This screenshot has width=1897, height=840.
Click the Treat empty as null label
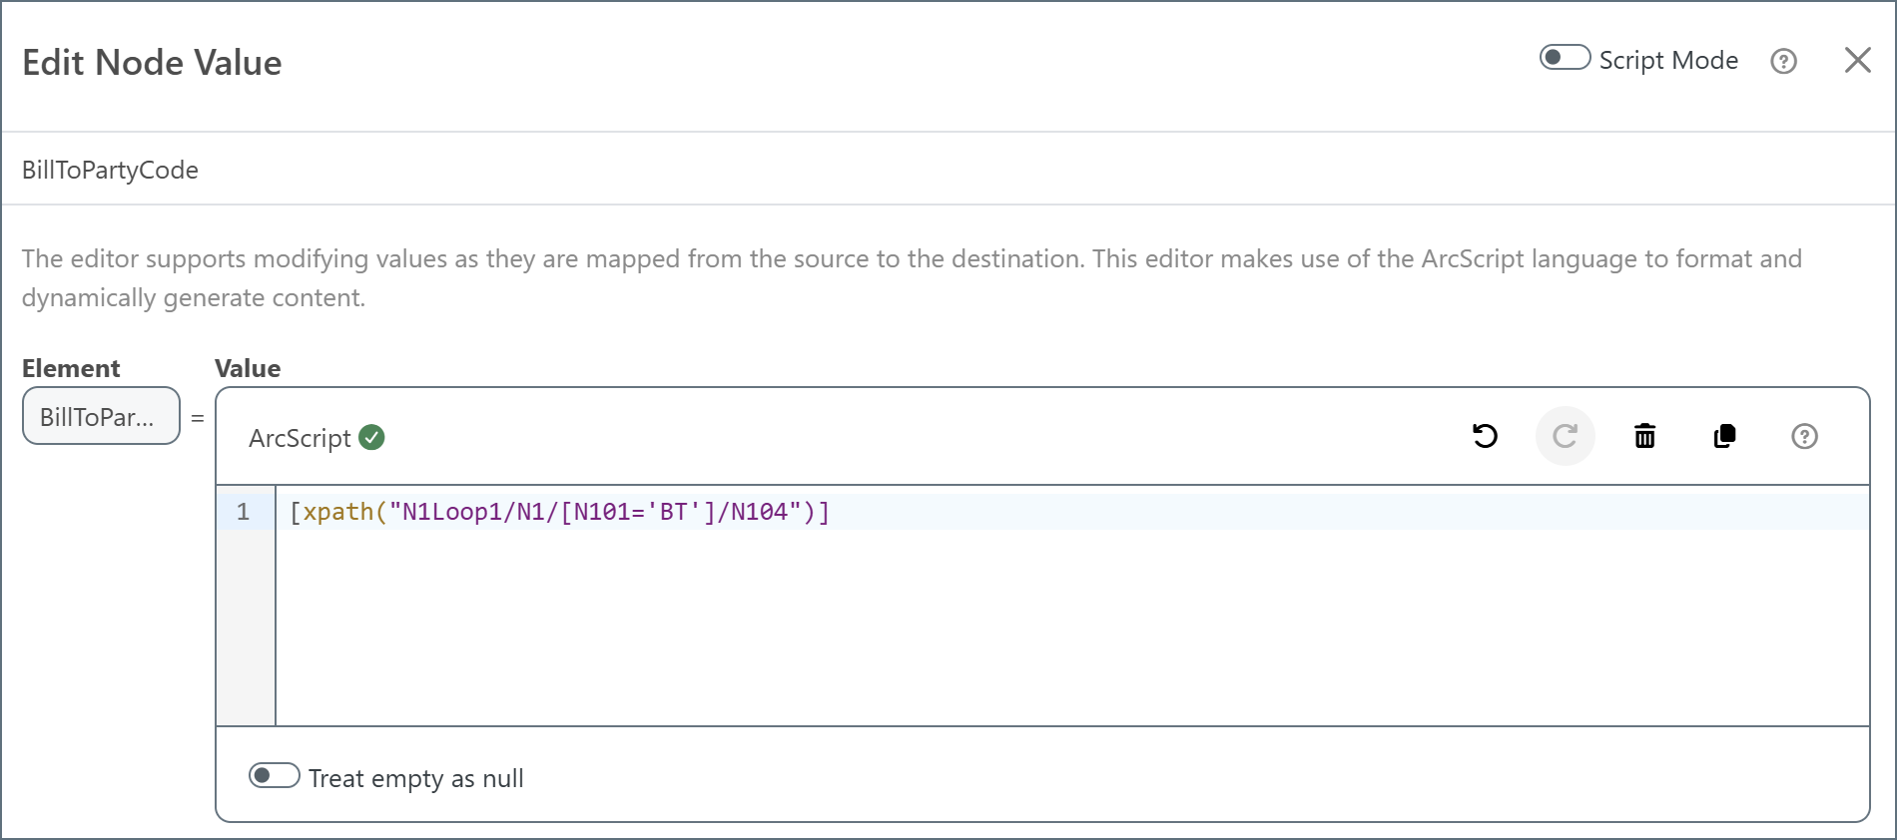415,778
